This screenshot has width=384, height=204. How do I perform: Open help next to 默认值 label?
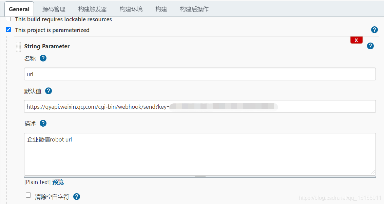(x=49, y=91)
